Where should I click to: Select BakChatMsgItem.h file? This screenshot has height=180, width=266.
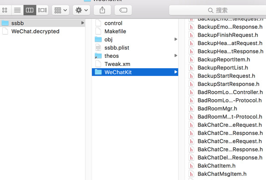(x=222, y=174)
